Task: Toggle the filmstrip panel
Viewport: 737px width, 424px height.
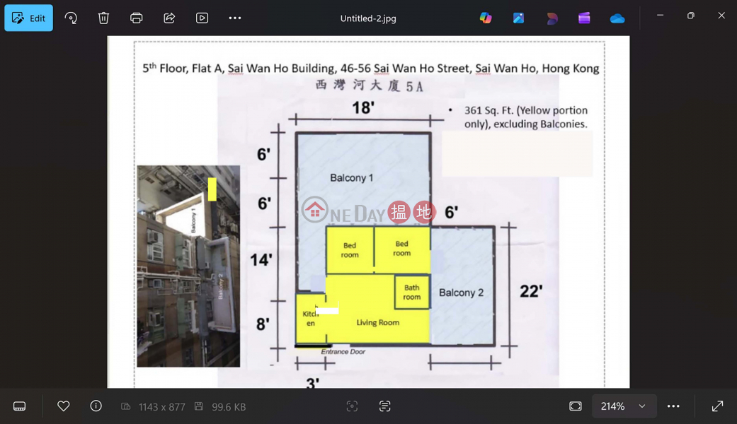Action: click(x=19, y=406)
